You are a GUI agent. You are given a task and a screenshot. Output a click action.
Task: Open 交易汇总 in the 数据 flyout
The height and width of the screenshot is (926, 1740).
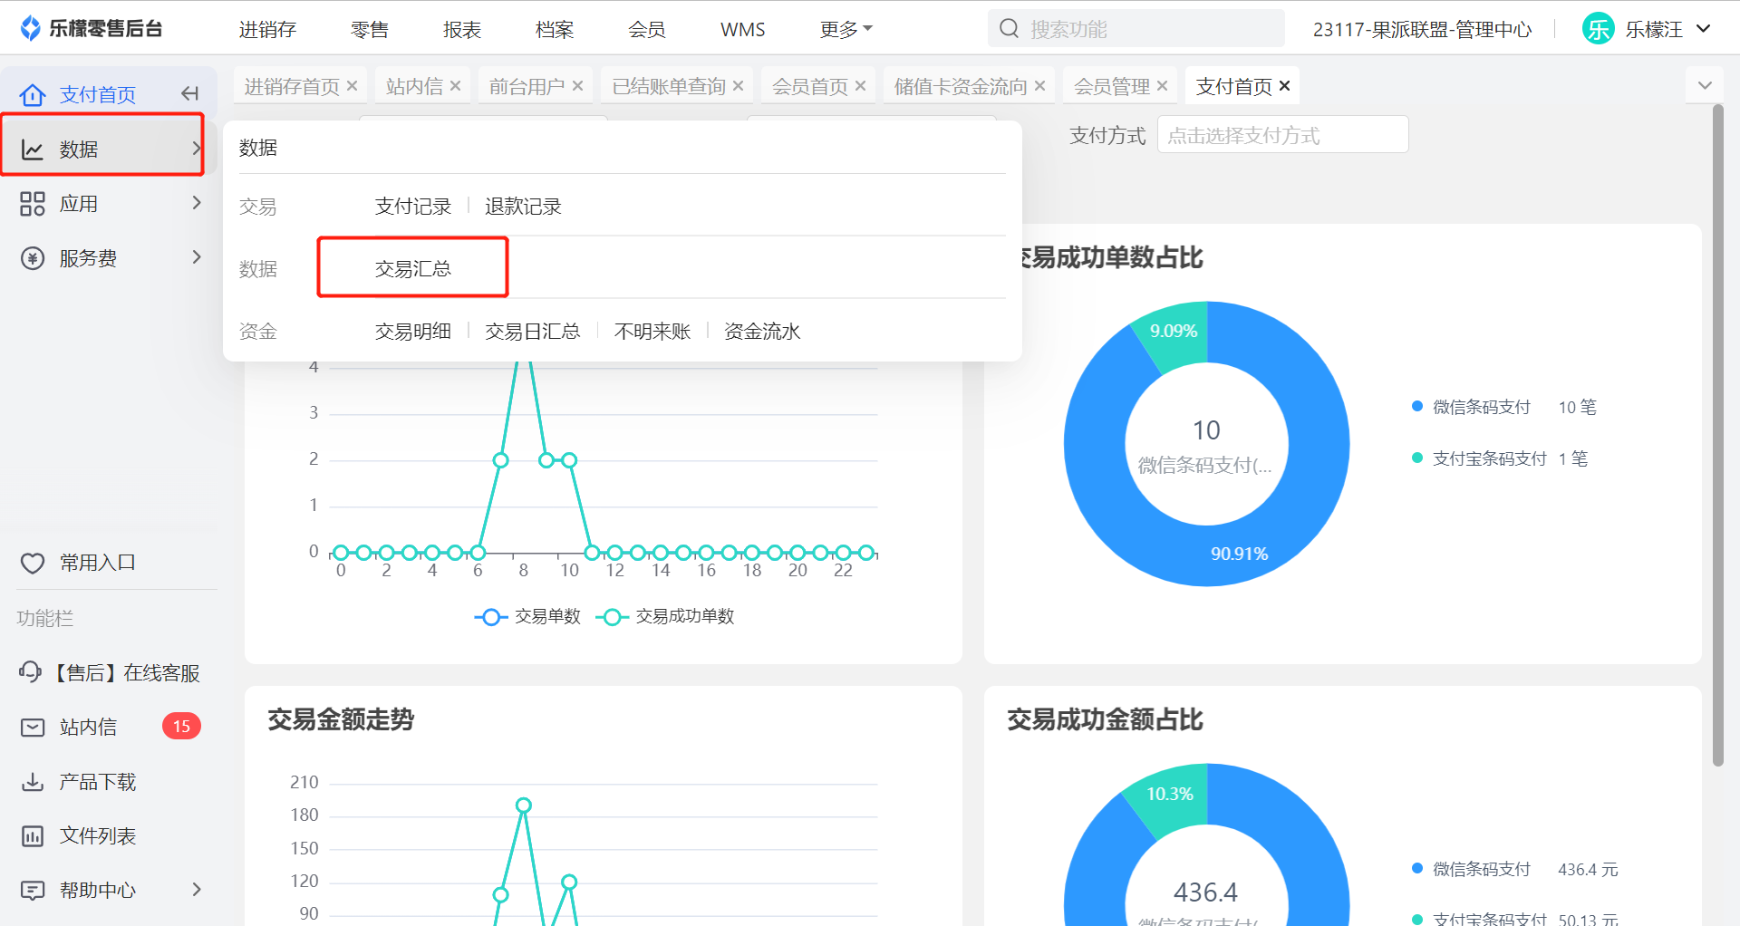(x=413, y=268)
